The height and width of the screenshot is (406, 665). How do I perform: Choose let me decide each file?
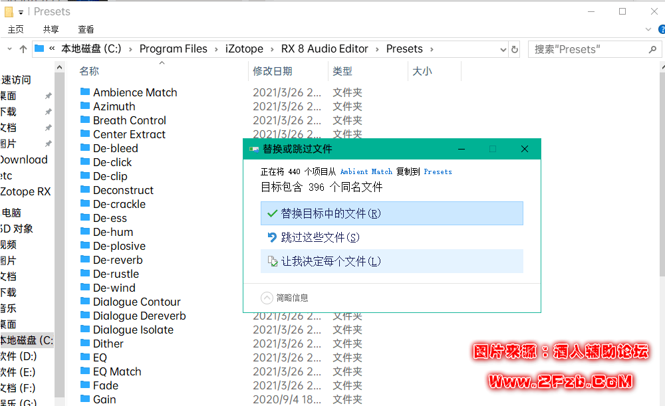392,261
